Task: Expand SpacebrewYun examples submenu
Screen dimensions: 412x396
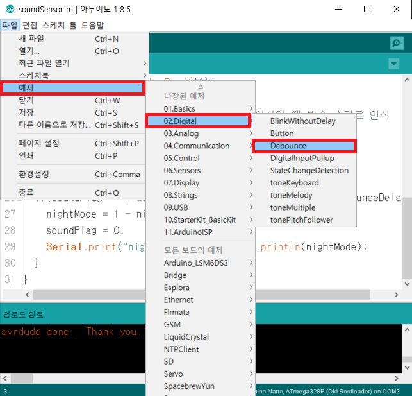Action: point(201,386)
